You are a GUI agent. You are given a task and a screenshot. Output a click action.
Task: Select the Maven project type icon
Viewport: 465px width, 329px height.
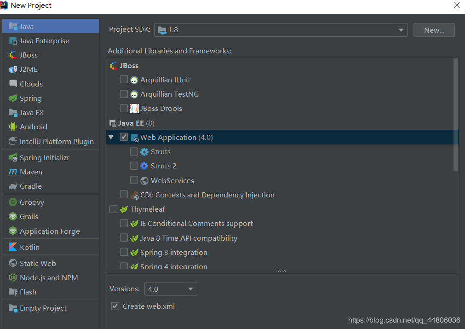12,172
